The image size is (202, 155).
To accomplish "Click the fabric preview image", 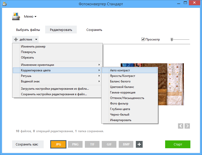I will tap(171, 84).
